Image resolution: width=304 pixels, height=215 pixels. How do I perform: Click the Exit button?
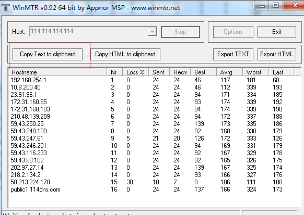point(277,32)
